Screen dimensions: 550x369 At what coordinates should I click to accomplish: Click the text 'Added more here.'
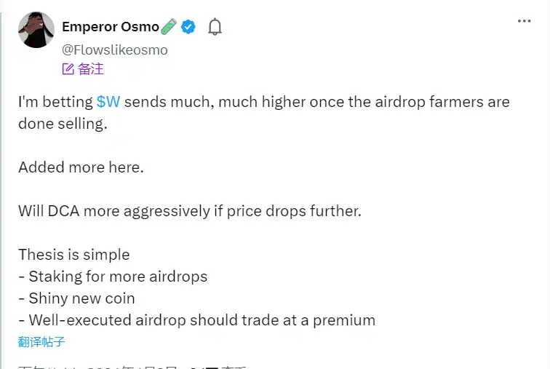81,167
